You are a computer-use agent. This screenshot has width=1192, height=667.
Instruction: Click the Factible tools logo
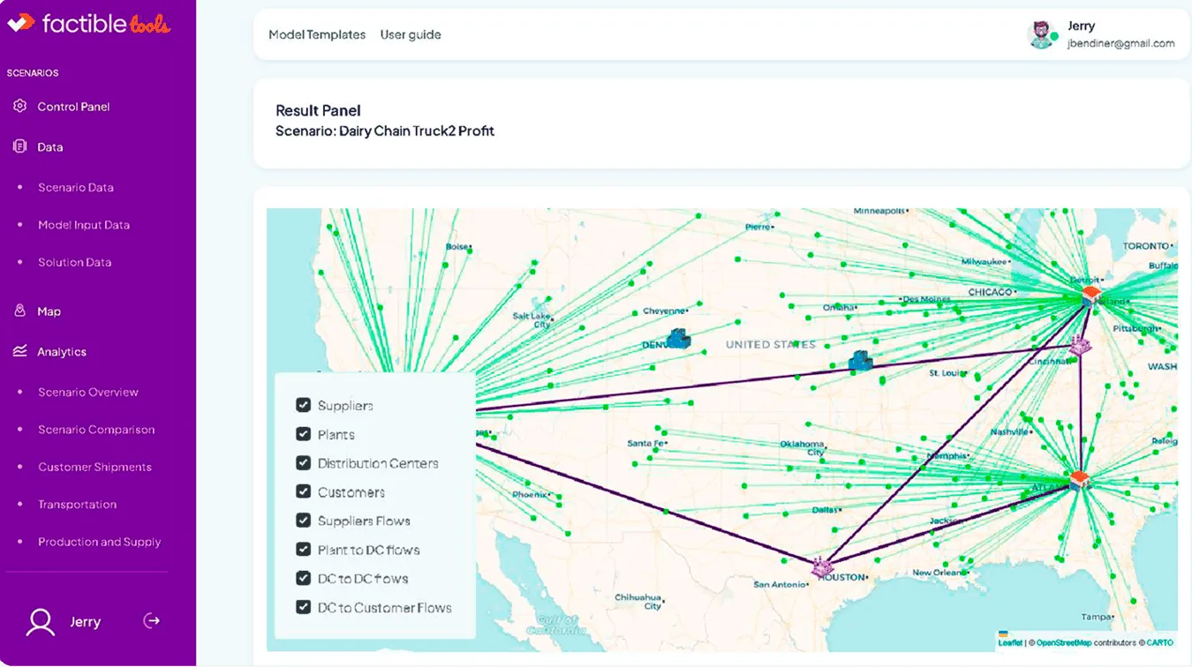coord(88,24)
